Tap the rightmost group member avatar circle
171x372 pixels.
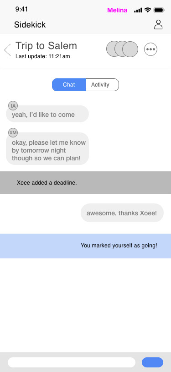pyautogui.click(x=130, y=49)
